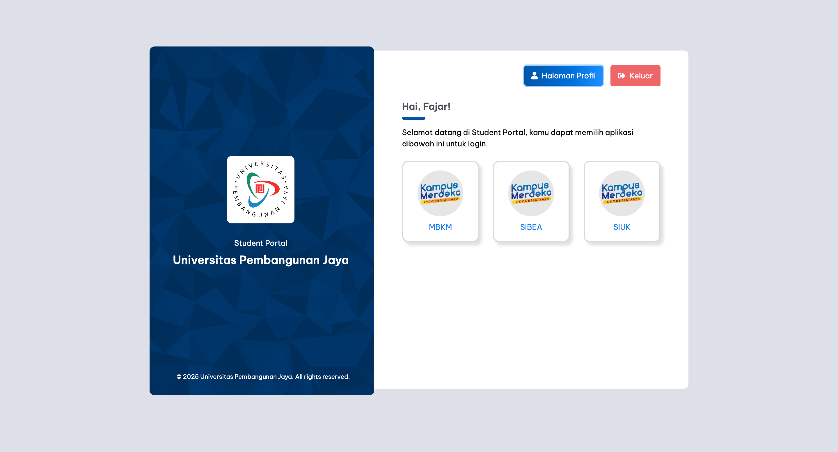Select the Kampus Merdeka logo on SIUK card
838x452 pixels.
click(622, 194)
